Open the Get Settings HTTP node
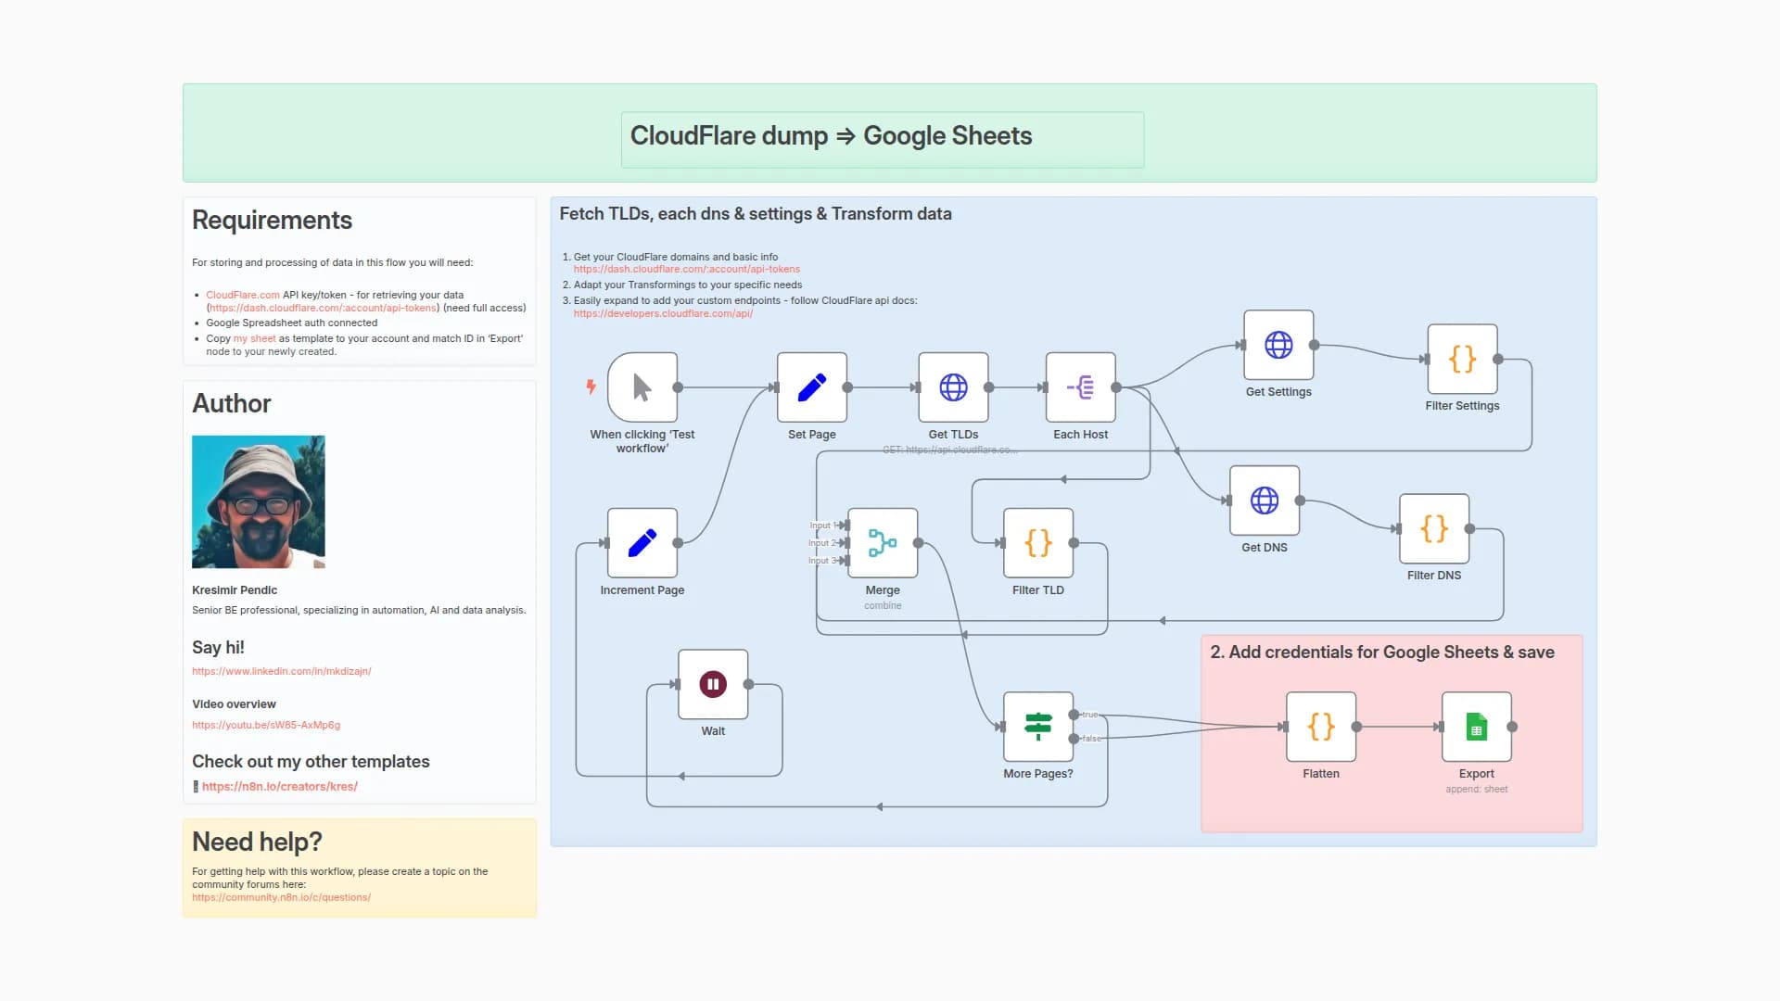This screenshot has width=1780, height=1001. point(1278,345)
